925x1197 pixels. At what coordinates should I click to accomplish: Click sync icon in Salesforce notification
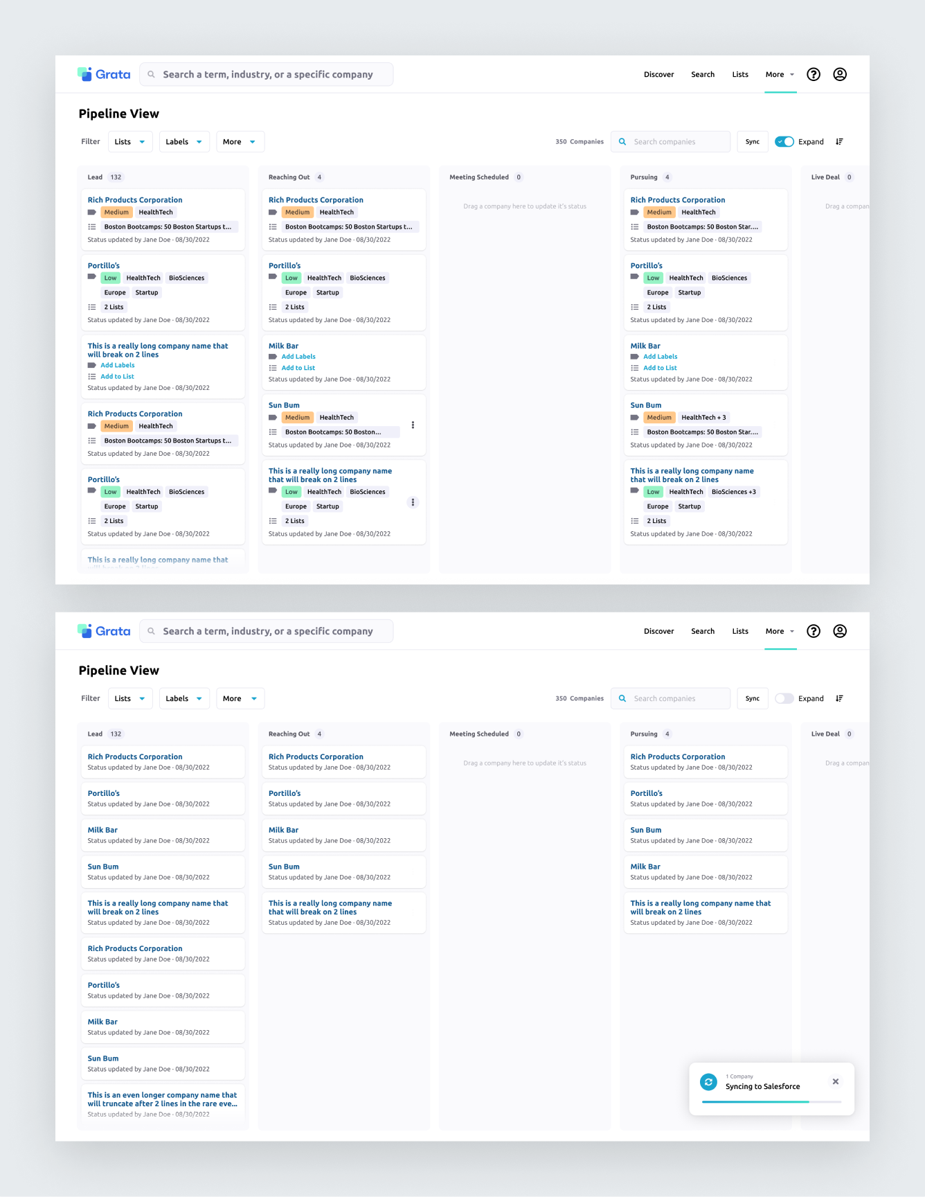[708, 1082]
